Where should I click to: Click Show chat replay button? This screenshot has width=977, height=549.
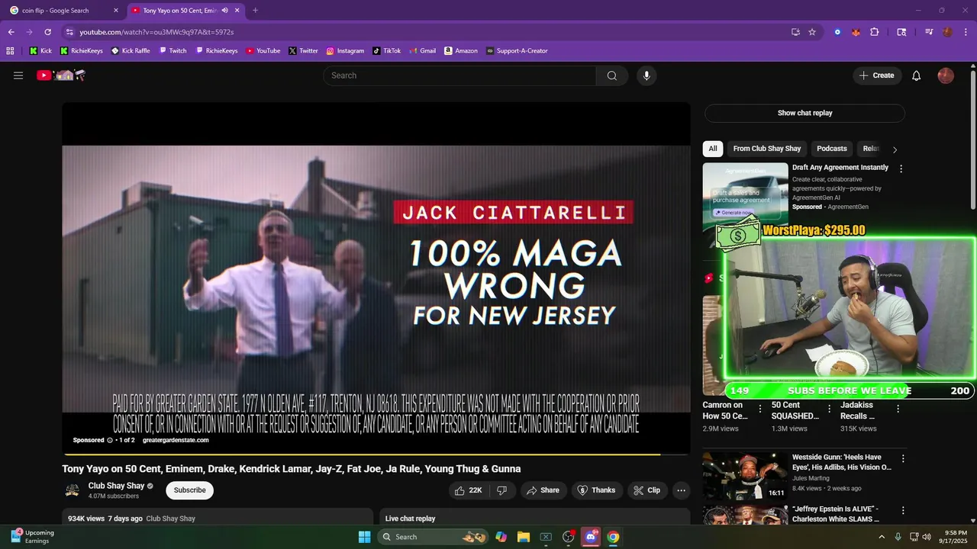click(x=804, y=113)
